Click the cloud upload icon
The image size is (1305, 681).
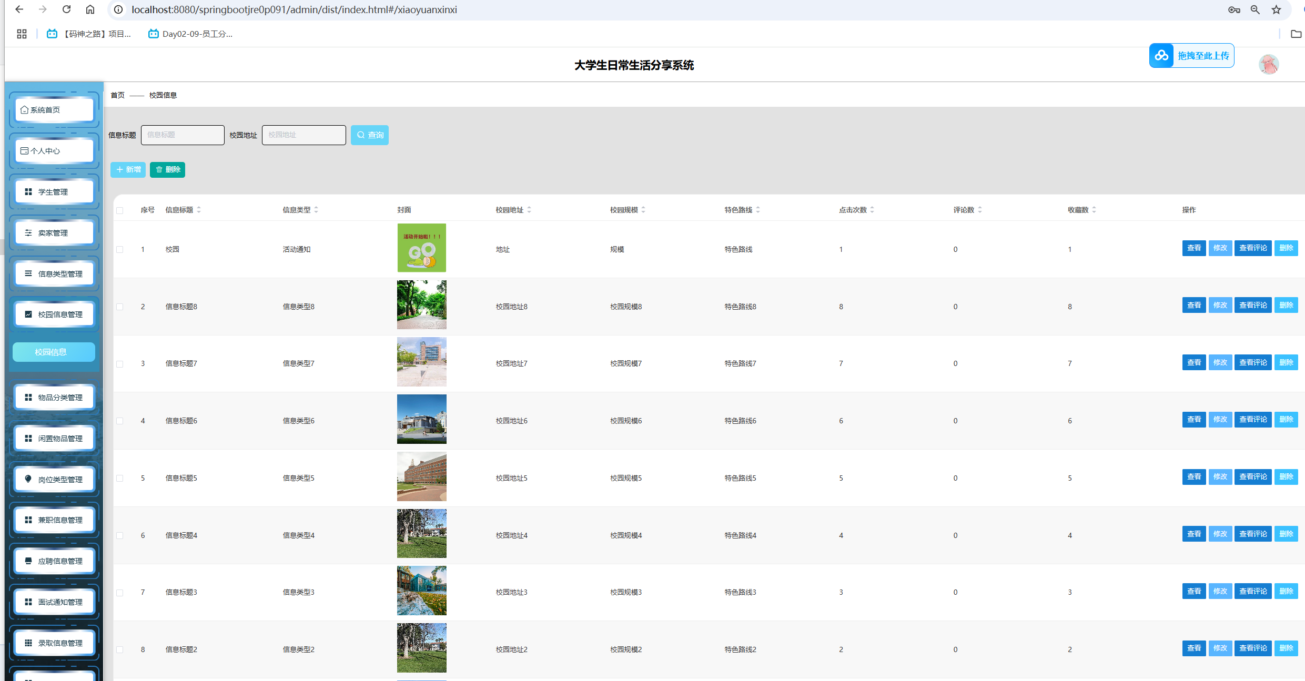1161,56
